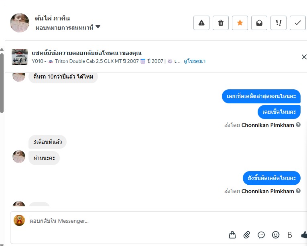Click in the ตอบกลับใน Messenger reply field
The image size is (307, 246).
pyautogui.click(x=120, y=221)
